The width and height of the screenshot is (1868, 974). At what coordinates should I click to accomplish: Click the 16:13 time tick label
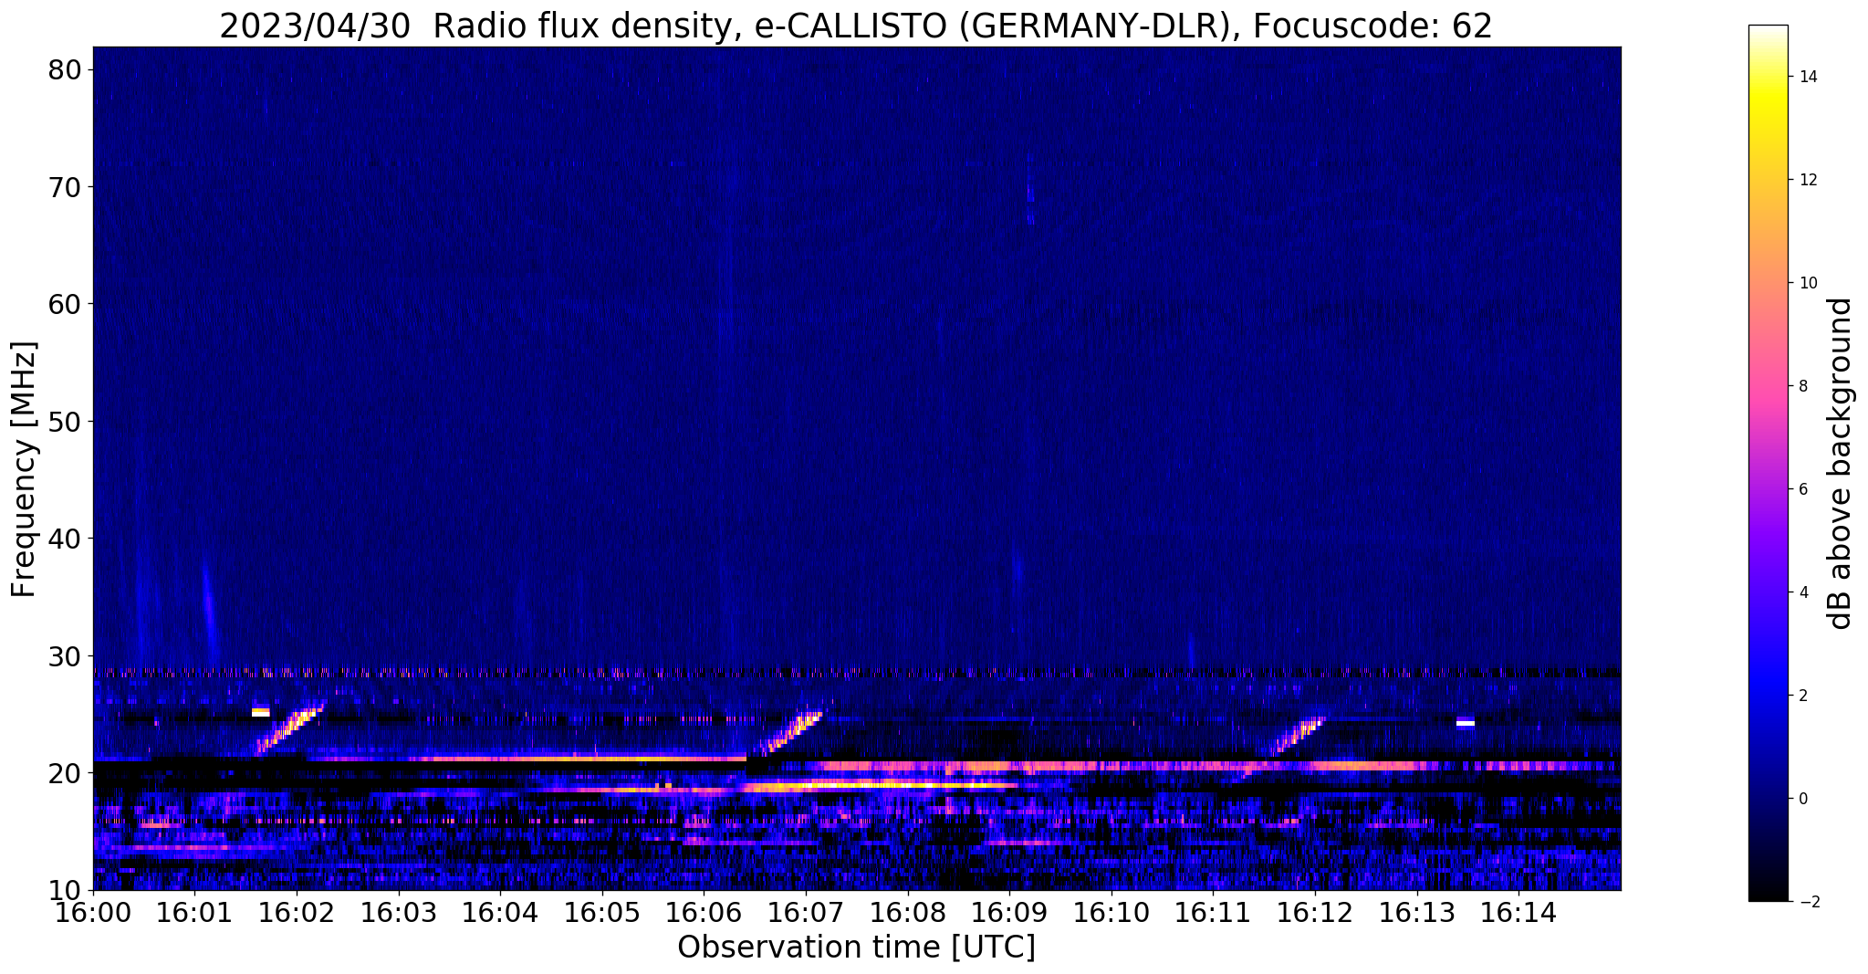coord(1417,912)
